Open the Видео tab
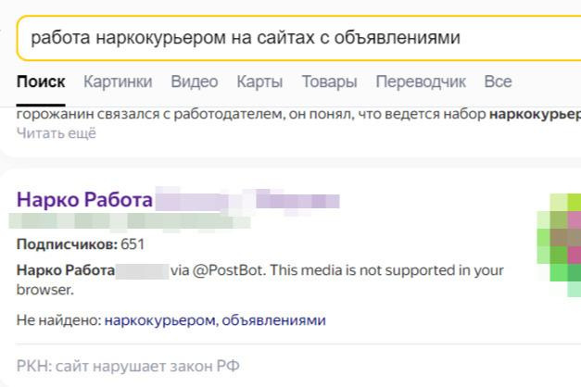 195,81
